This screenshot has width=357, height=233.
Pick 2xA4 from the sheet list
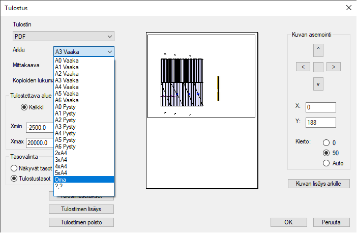(84, 153)
